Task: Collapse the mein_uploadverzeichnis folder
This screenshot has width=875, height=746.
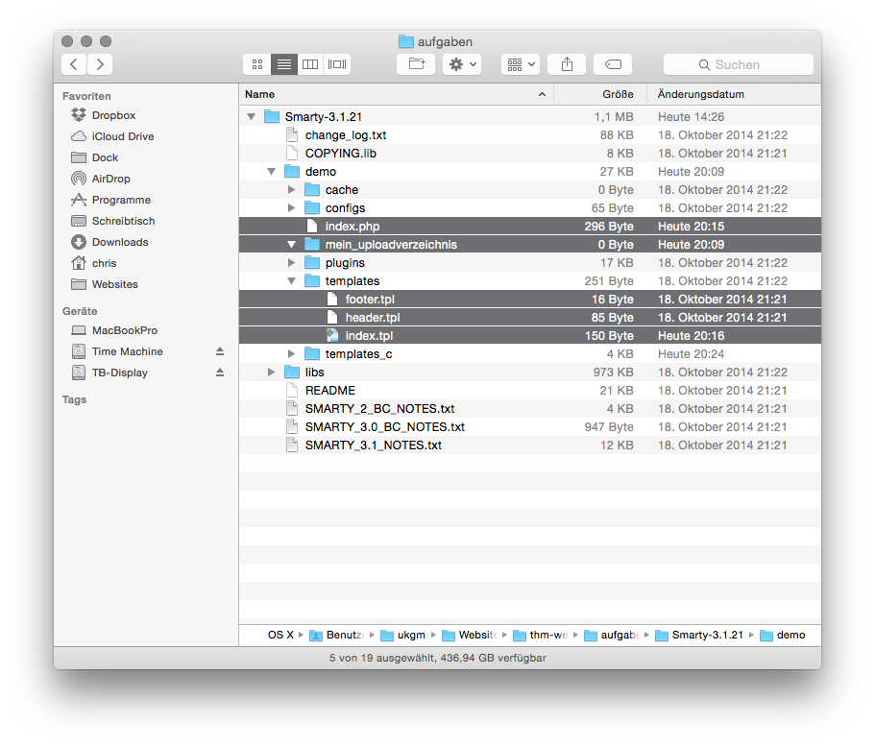Action: 291,245
